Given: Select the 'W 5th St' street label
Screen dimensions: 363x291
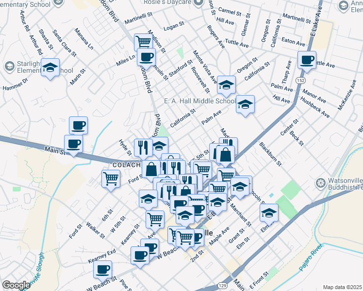Looking at the screenshot, I should 118,225.
